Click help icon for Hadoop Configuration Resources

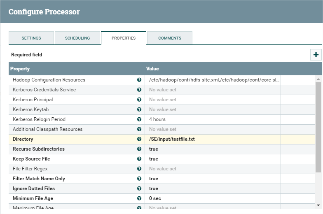(139, 80)
